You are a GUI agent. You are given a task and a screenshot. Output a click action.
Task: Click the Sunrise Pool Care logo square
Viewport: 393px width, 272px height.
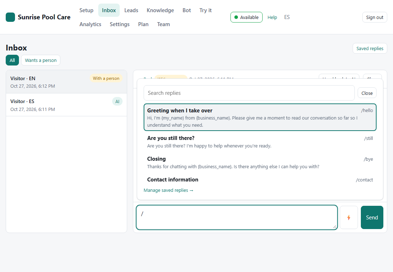pyautogui.click(x=10, y=17)
